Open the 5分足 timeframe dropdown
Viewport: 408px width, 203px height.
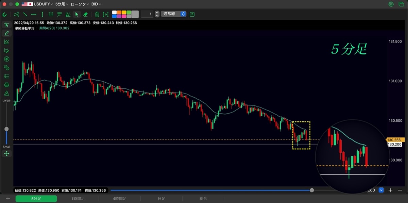point(62,4)
